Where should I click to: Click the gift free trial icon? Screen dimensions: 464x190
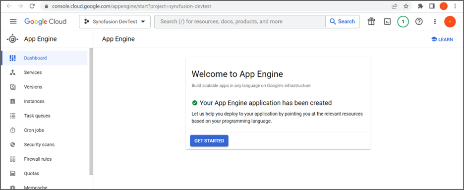371,21
